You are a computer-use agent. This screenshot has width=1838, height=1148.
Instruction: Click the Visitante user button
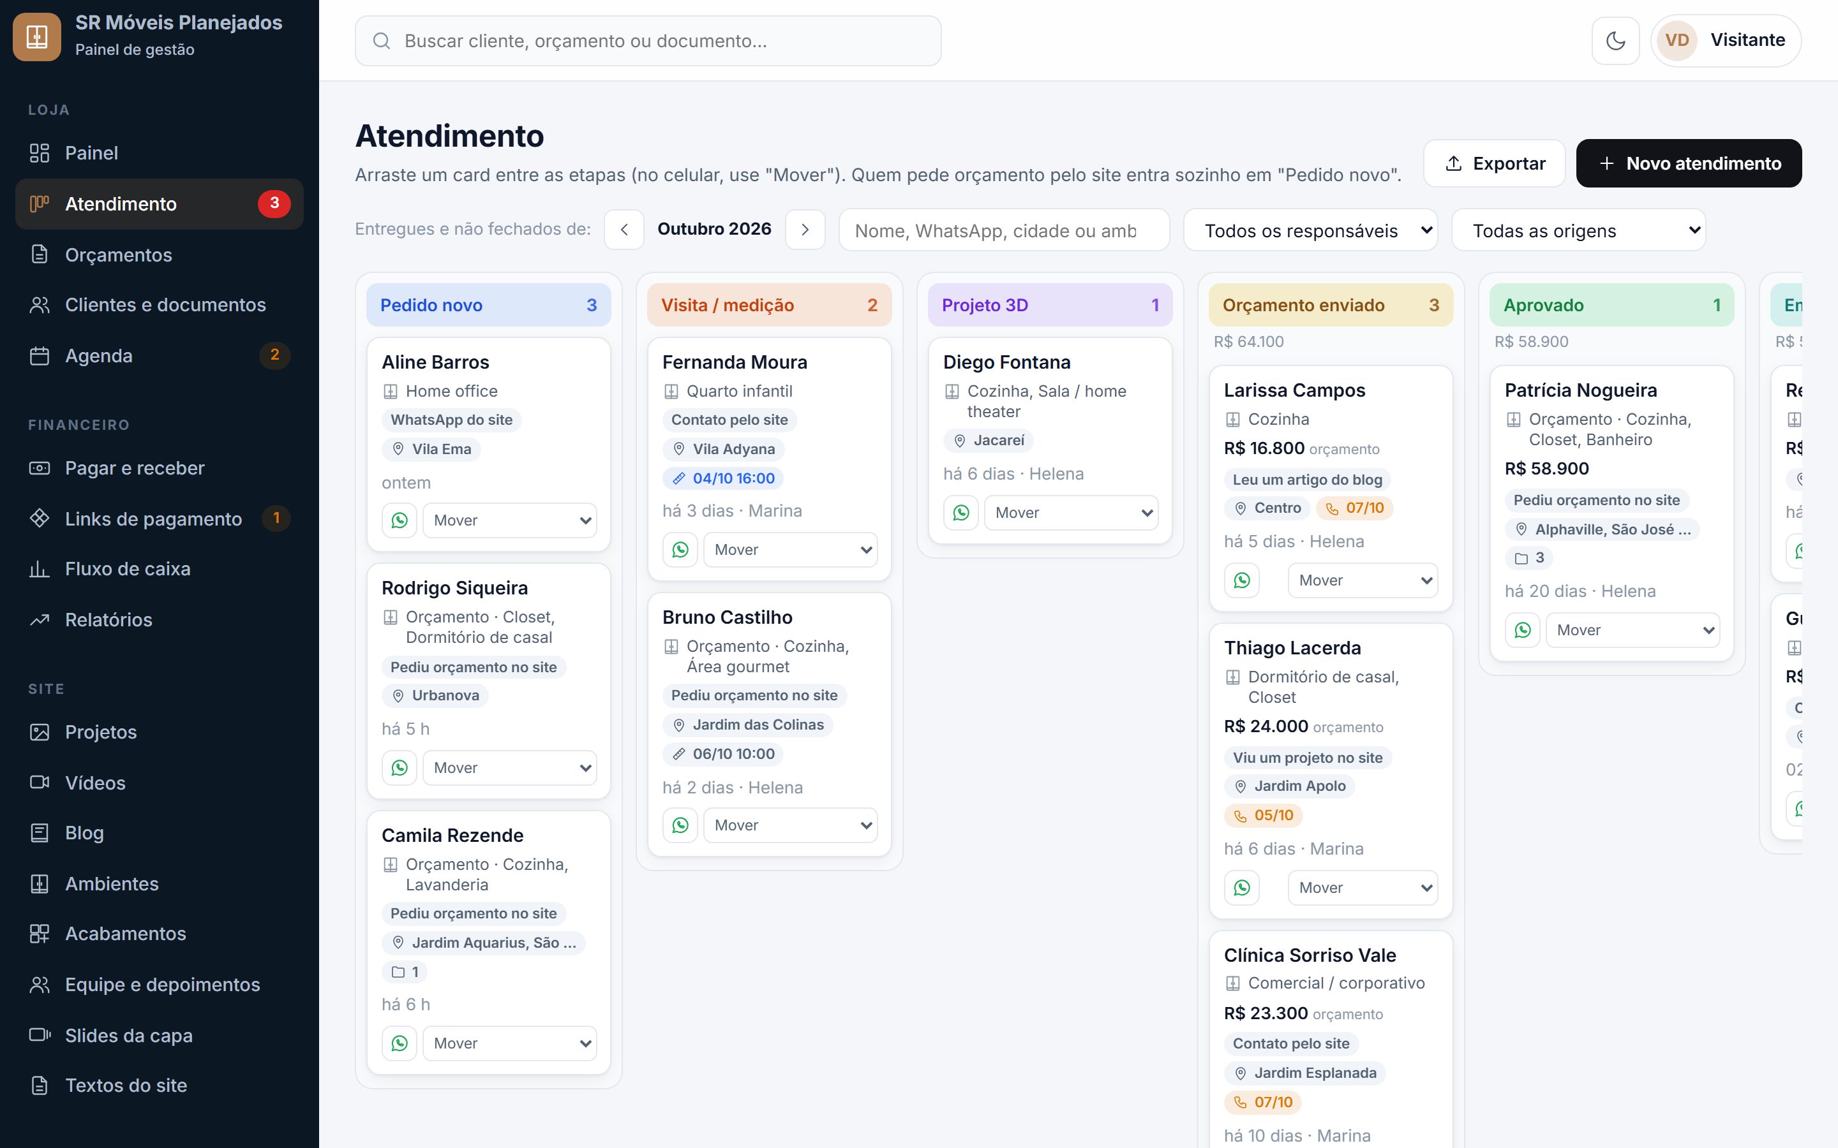[x=1726, y=40]
